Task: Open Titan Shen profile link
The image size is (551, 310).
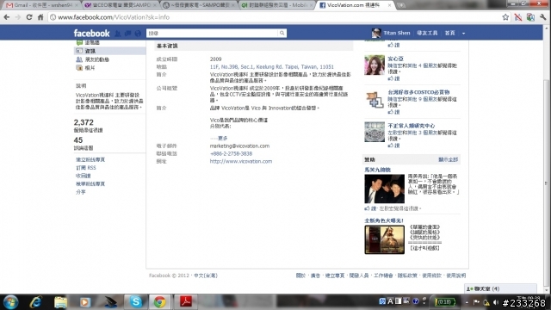Action: tap(396, 33)
